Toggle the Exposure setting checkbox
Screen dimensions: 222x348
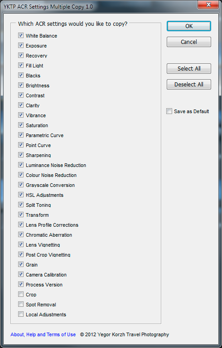21,46
